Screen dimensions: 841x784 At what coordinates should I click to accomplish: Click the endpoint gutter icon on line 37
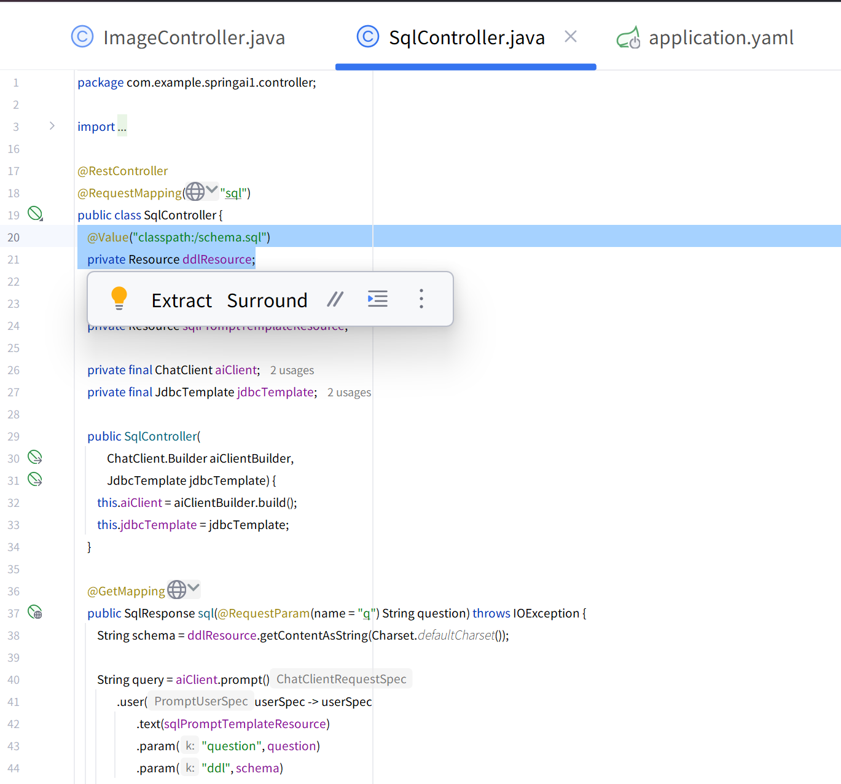click(35, 612)
